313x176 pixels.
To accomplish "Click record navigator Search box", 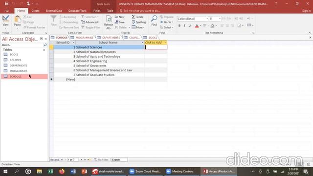I will coord(119,160).
